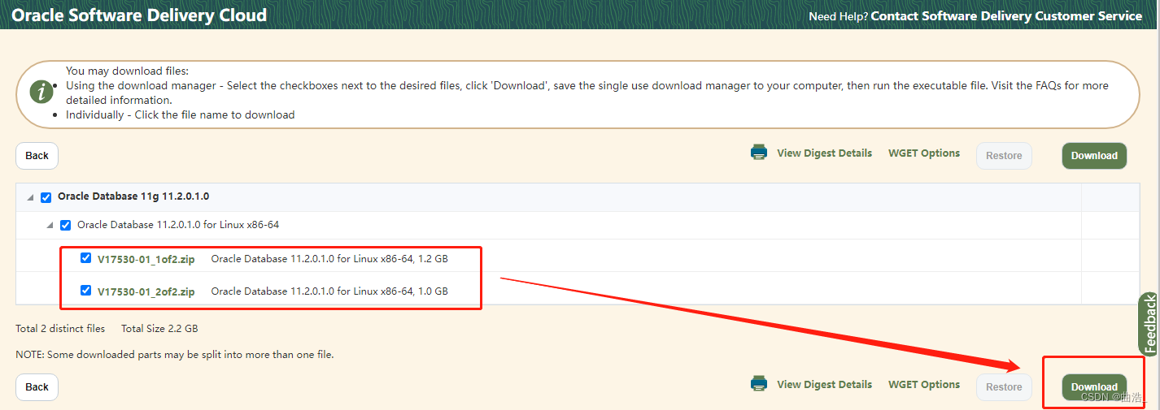Screen dimensions: 1160x410
Task: Uncheck the V17530-01_1of2.zip checkbox
Action: pyautogui.click(x=86, y=258)
